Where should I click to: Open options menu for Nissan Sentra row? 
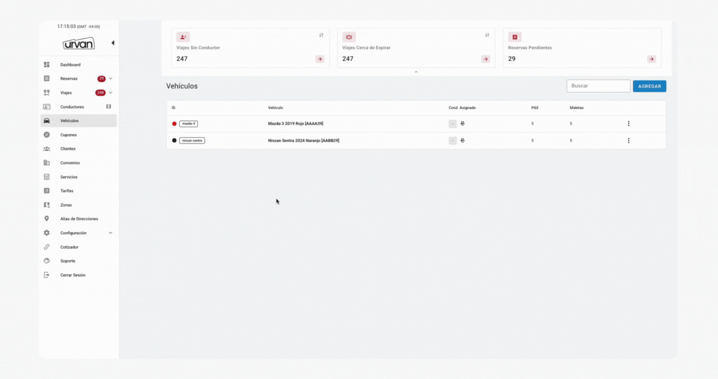(x=629, y=141)
